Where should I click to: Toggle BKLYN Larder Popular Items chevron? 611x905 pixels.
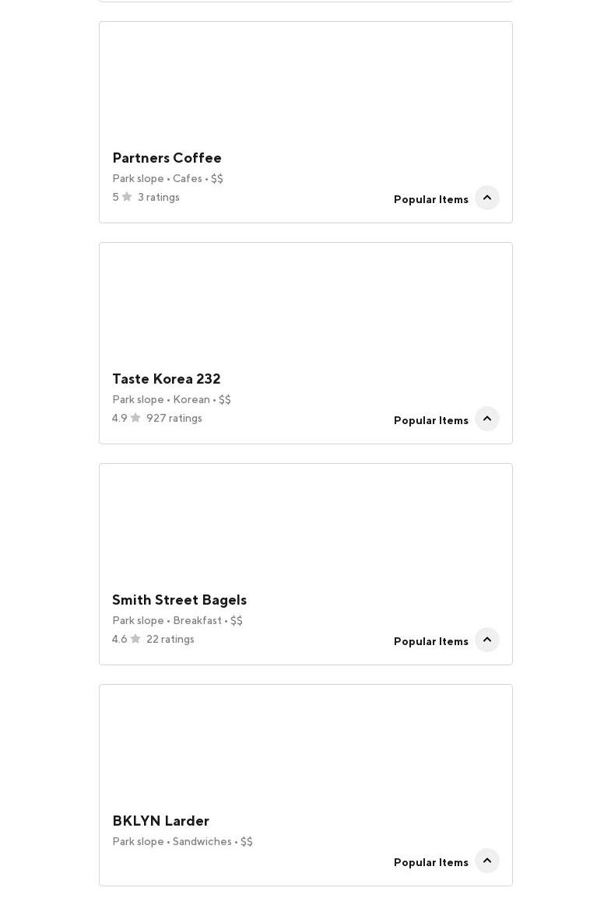click(x=486, y=861)
